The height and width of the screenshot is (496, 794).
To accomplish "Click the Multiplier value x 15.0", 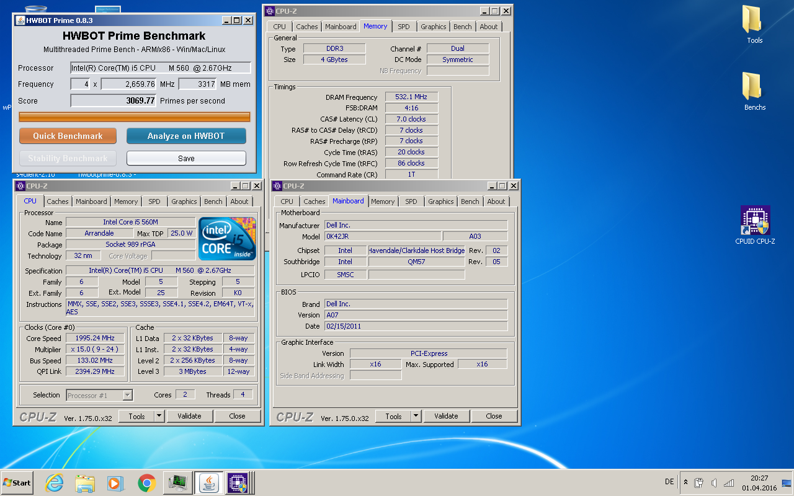I will point(96,349).
